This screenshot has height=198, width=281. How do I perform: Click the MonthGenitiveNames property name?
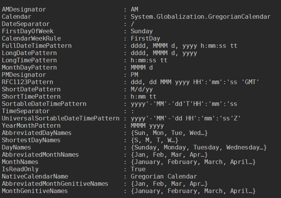35,191
